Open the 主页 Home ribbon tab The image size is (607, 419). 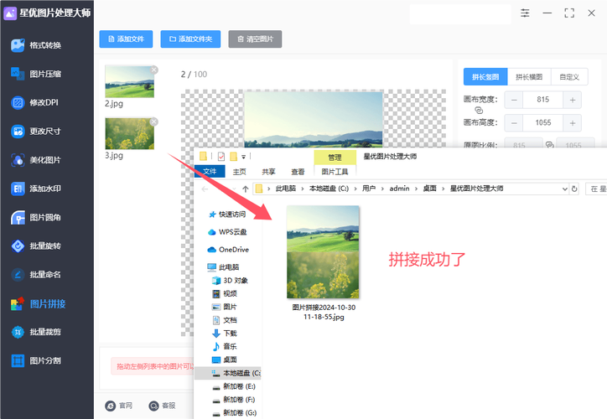239,172
